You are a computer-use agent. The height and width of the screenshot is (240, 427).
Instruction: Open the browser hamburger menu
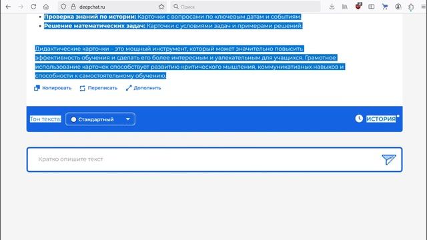coord(424,7)
